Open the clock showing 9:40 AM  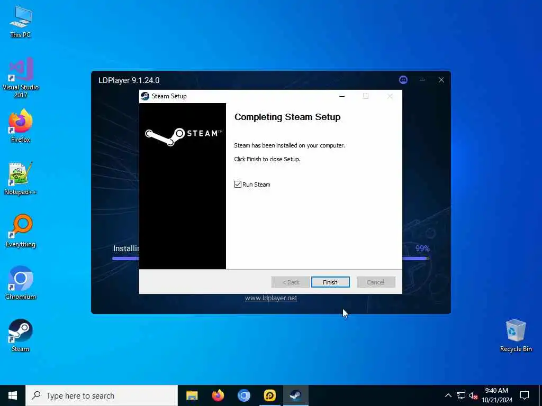pos(496,395)
